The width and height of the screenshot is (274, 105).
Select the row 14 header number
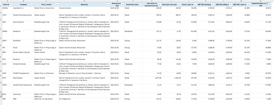point(1,95)
